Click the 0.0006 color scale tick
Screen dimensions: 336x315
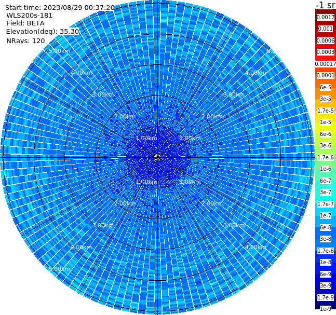click(325, 40)
